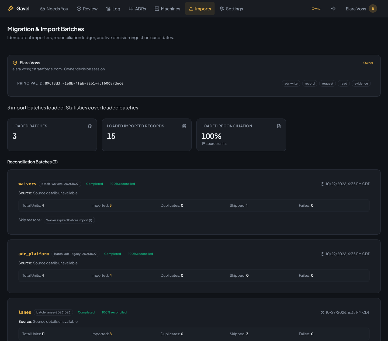Screen dimensions: 388x341
Task: Click the Waiver expired before import chip
Action: (69, 220)
